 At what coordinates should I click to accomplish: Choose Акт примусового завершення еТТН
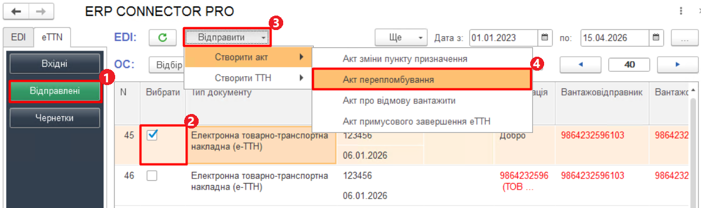(422, 121)
